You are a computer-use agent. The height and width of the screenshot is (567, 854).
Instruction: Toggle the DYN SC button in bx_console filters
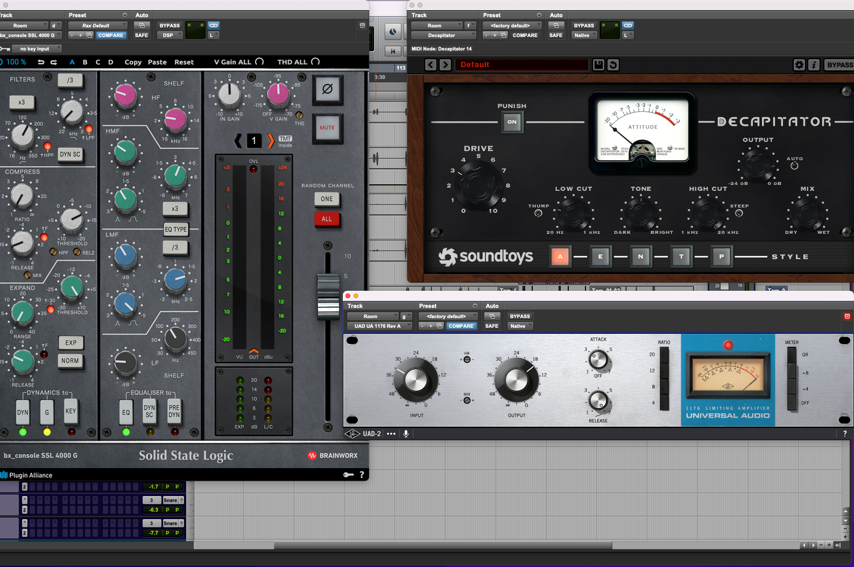(x=70, y=154)
